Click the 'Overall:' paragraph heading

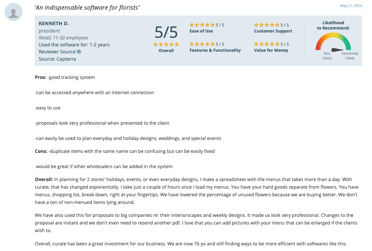click(x=44, y=179)
